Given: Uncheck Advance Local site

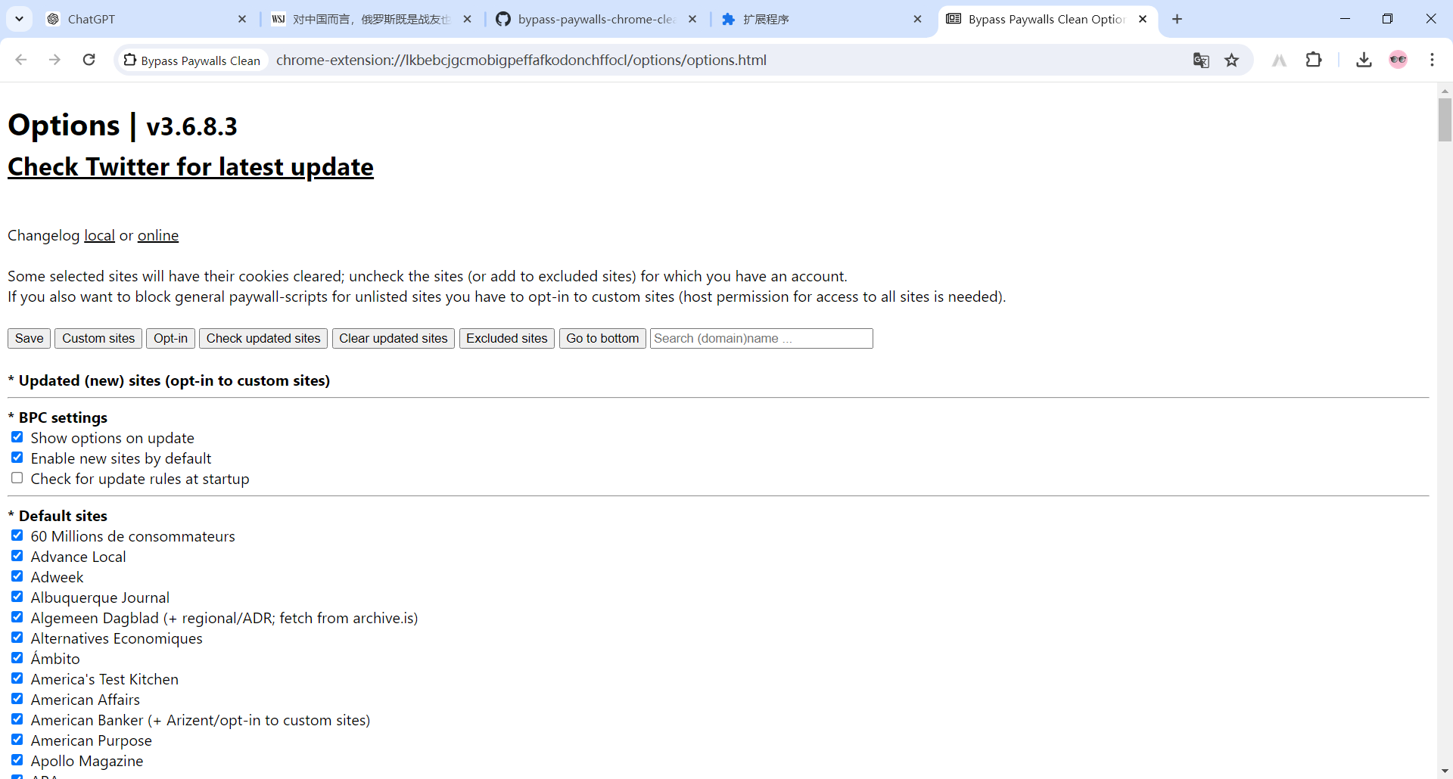Looking at the screenshot, I should click(x=17, y=556).
